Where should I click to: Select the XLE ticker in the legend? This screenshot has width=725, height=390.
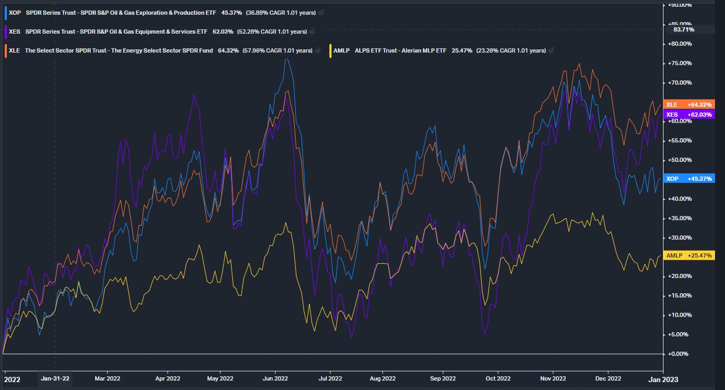(14, 50)
